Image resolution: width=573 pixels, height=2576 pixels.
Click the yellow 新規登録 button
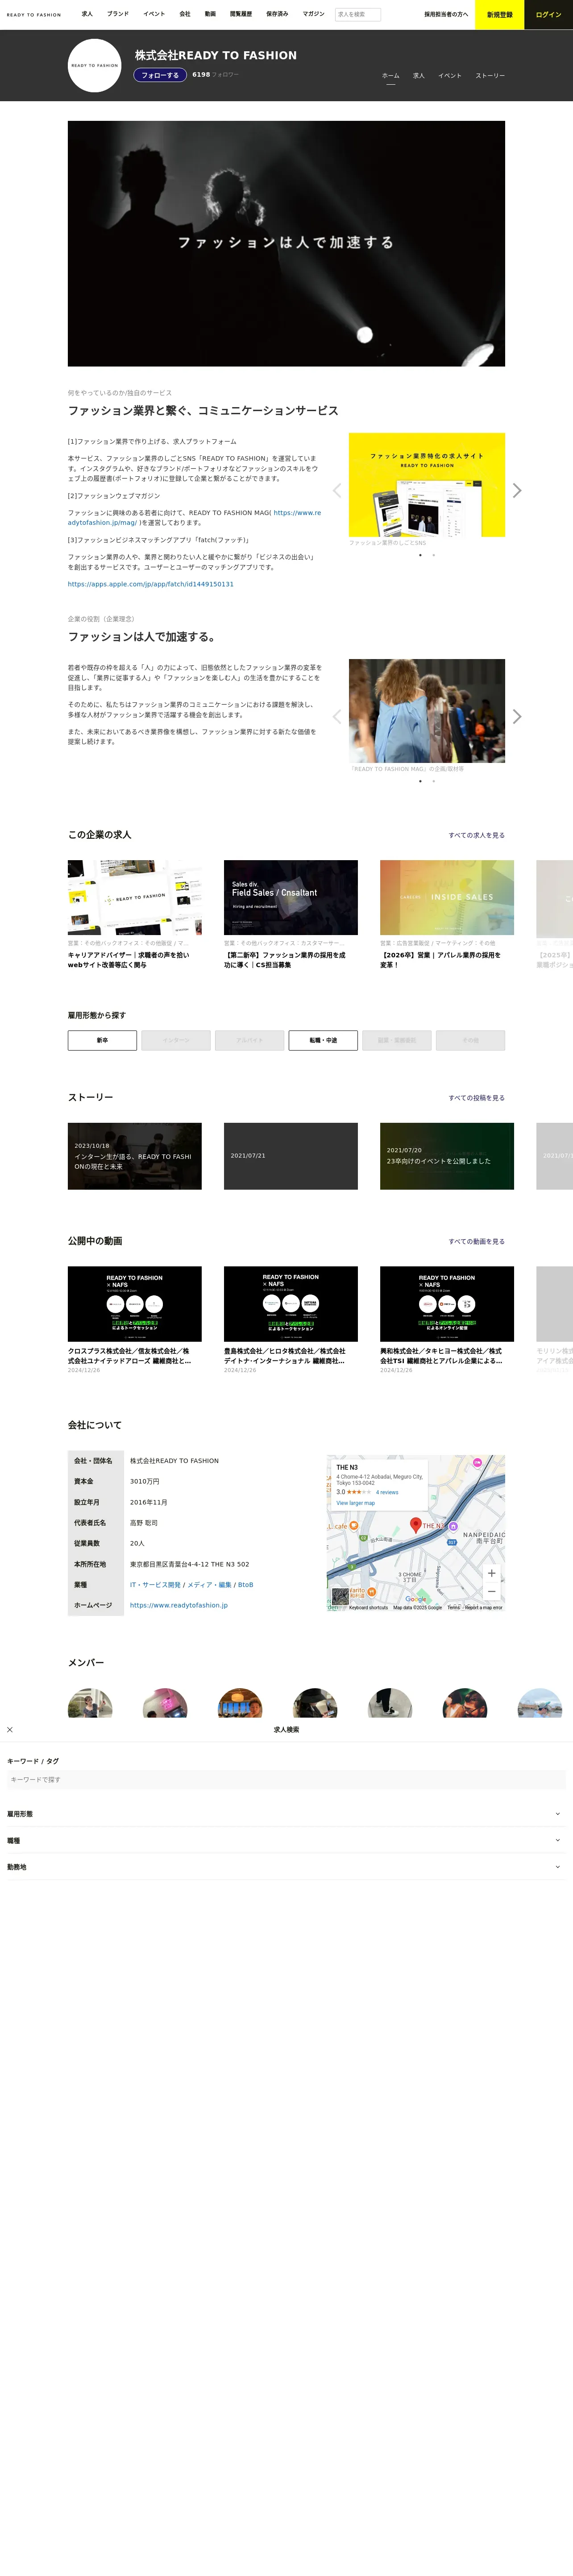coord(500,15)
